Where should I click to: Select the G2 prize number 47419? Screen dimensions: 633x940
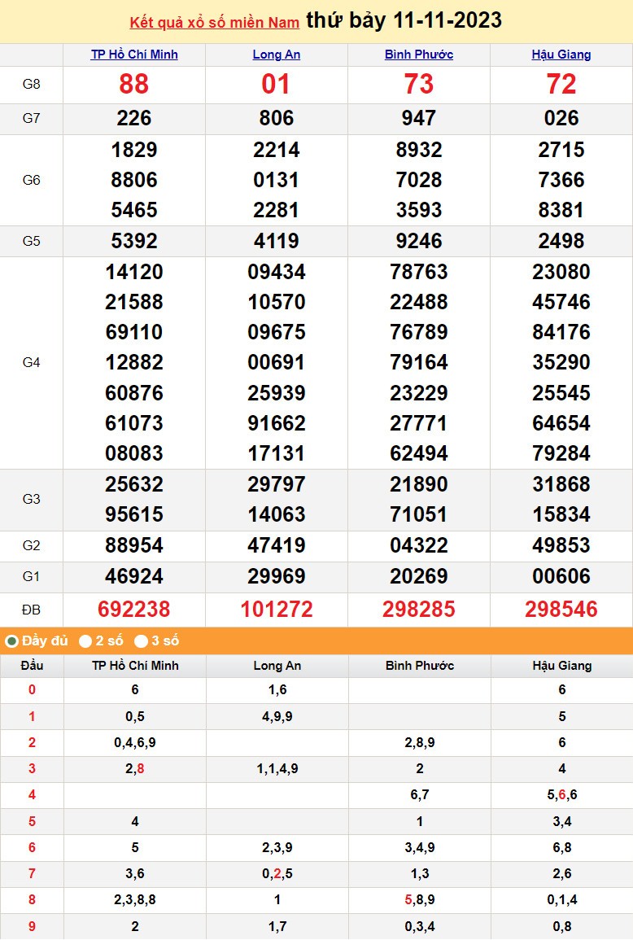[277, 545]
